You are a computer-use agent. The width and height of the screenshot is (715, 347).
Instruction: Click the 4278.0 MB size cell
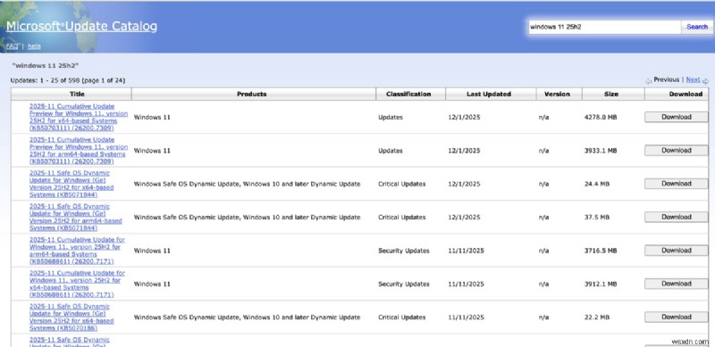tap(601, 117)
